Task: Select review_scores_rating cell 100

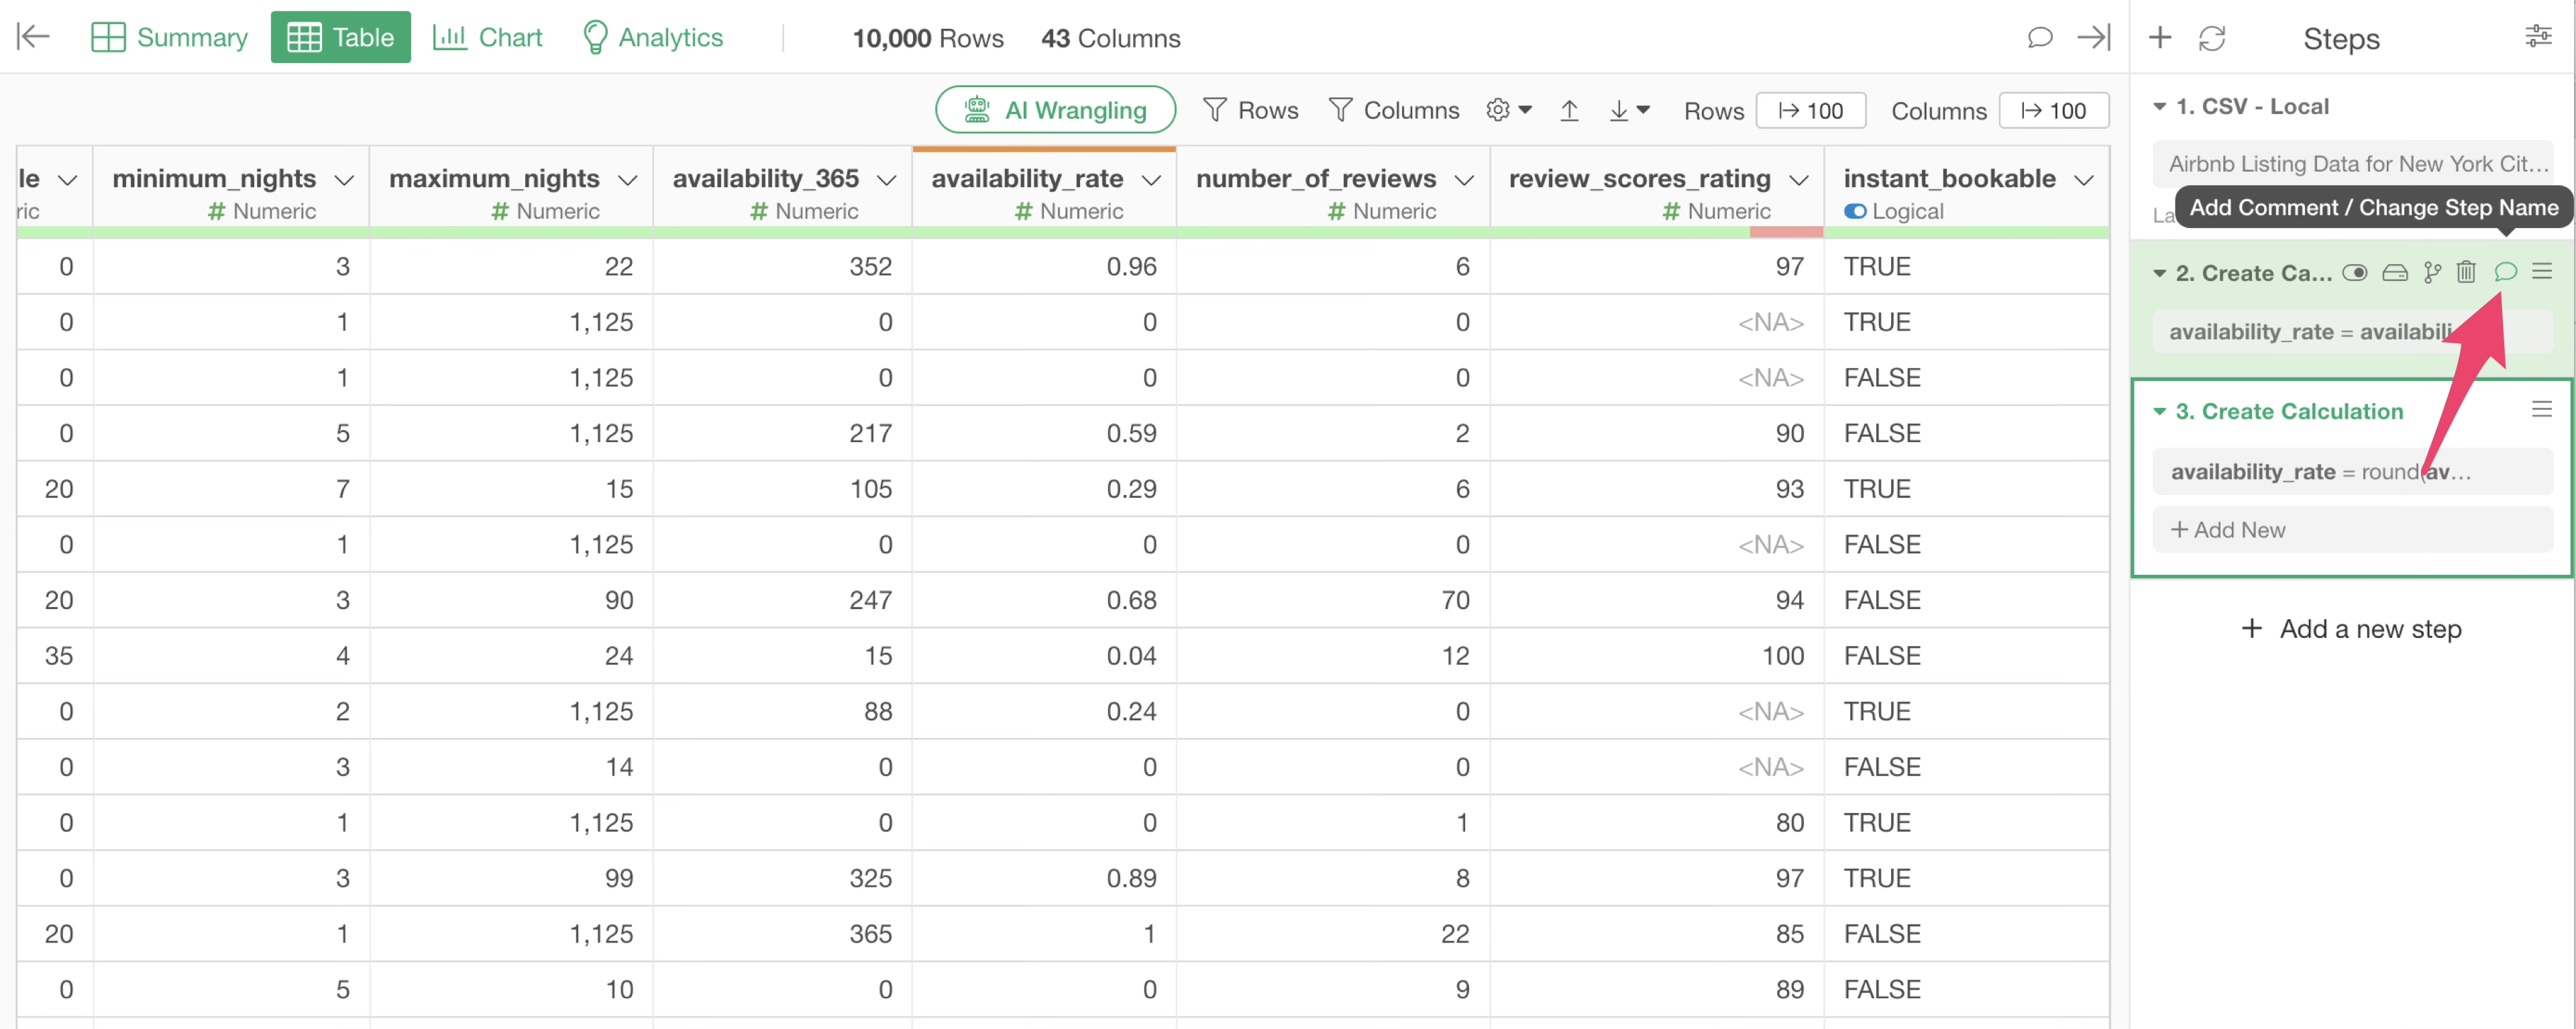Action: point(1657,656)
